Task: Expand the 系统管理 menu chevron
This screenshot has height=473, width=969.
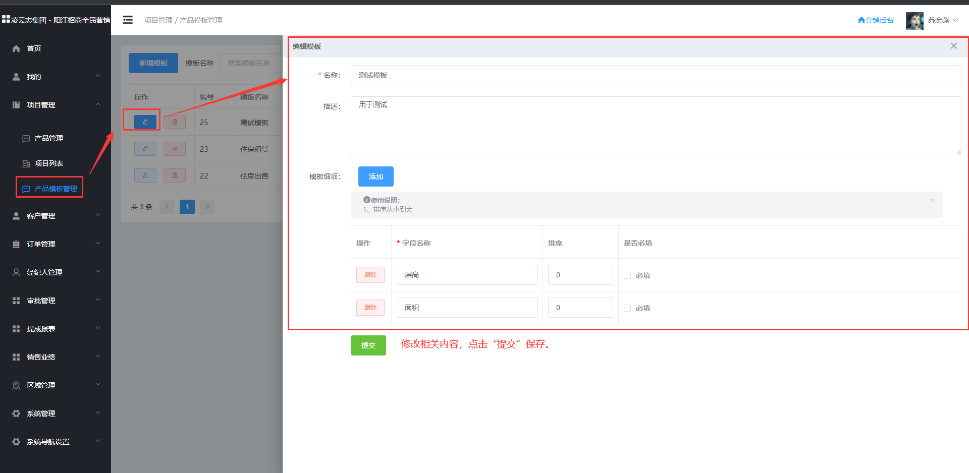Action: click(98, 413)
